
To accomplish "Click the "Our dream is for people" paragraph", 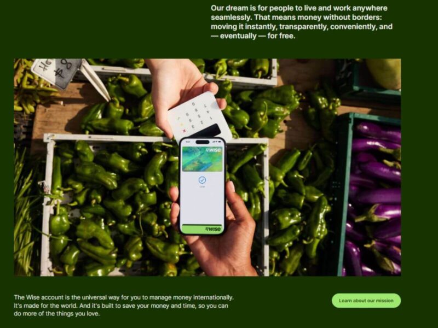I will tap(302, 22).
